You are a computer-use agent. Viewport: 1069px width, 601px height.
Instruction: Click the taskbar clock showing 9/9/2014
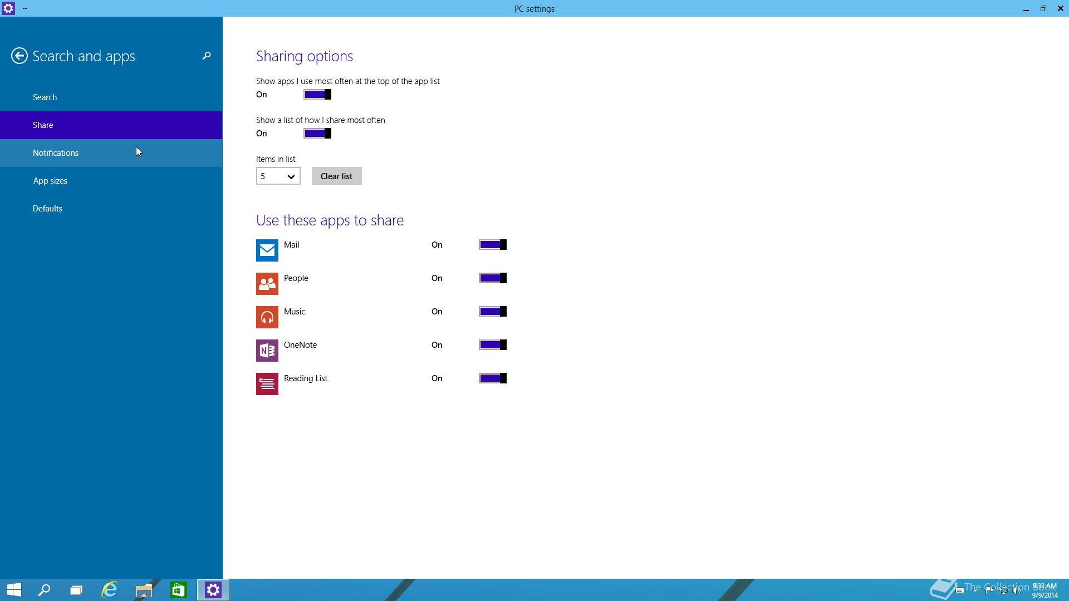[x=1045, y=590]
